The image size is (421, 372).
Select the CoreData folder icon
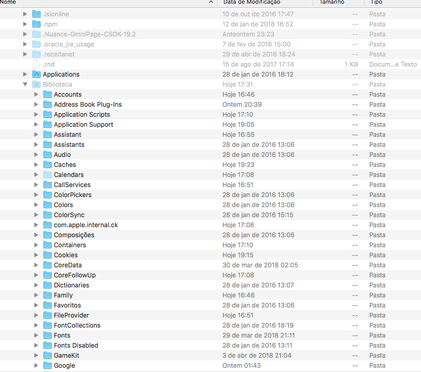click(x=48, y=265)
